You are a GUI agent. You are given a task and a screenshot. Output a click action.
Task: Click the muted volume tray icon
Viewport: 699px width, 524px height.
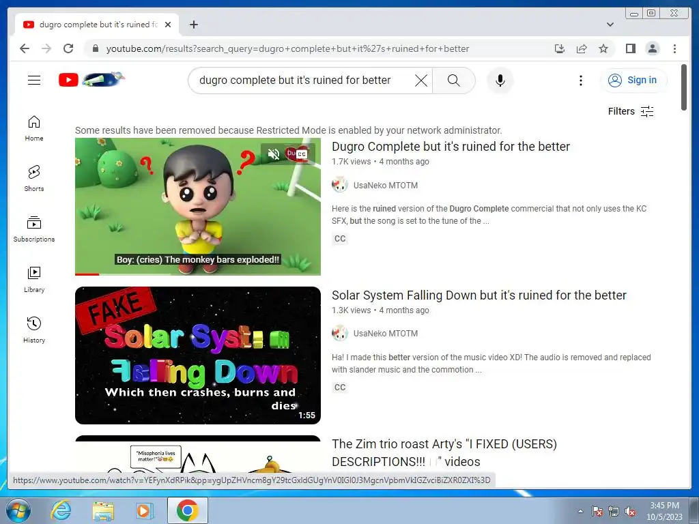click(630, 511)
